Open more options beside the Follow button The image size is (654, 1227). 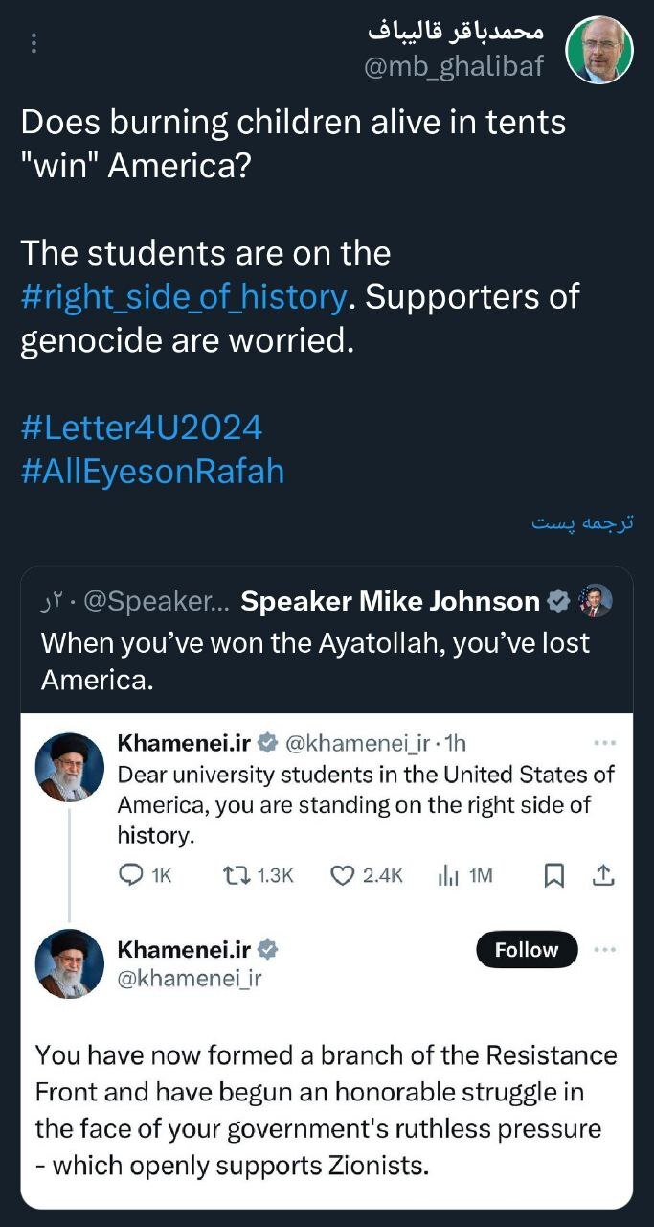604,950
